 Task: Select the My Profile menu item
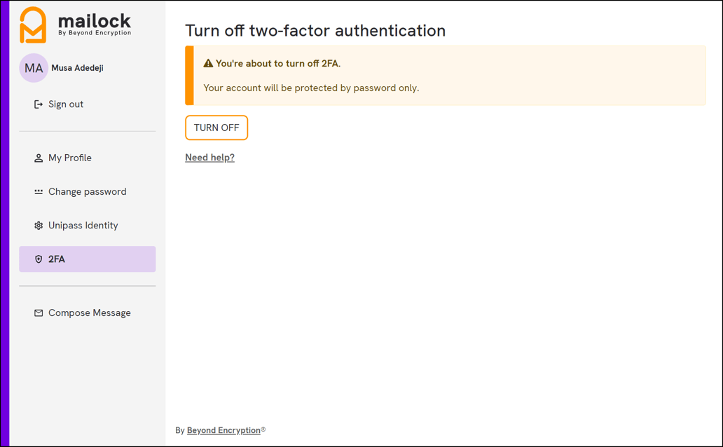70,158
